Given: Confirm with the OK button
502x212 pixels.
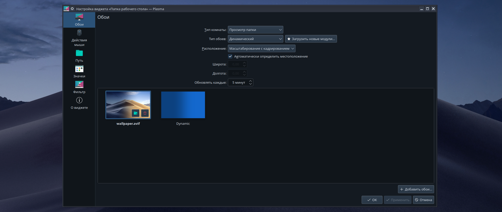Looking at the screenshot, I should point(372,200).
